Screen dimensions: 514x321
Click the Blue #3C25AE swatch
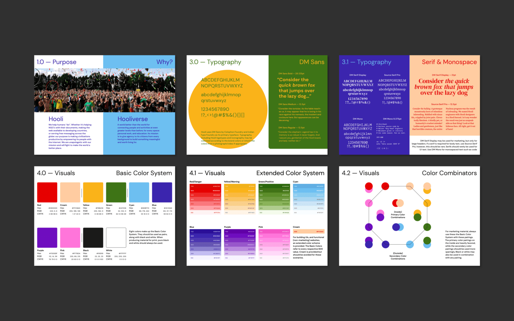(162, 192)
